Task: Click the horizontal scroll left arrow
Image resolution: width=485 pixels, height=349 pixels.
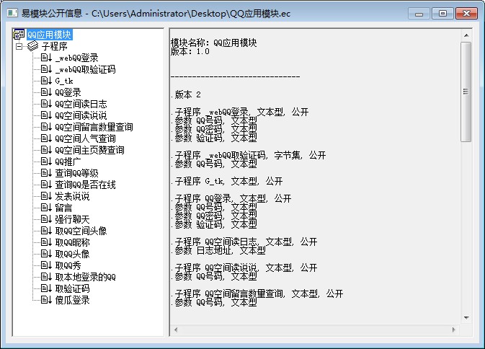Action: (176, 330)
